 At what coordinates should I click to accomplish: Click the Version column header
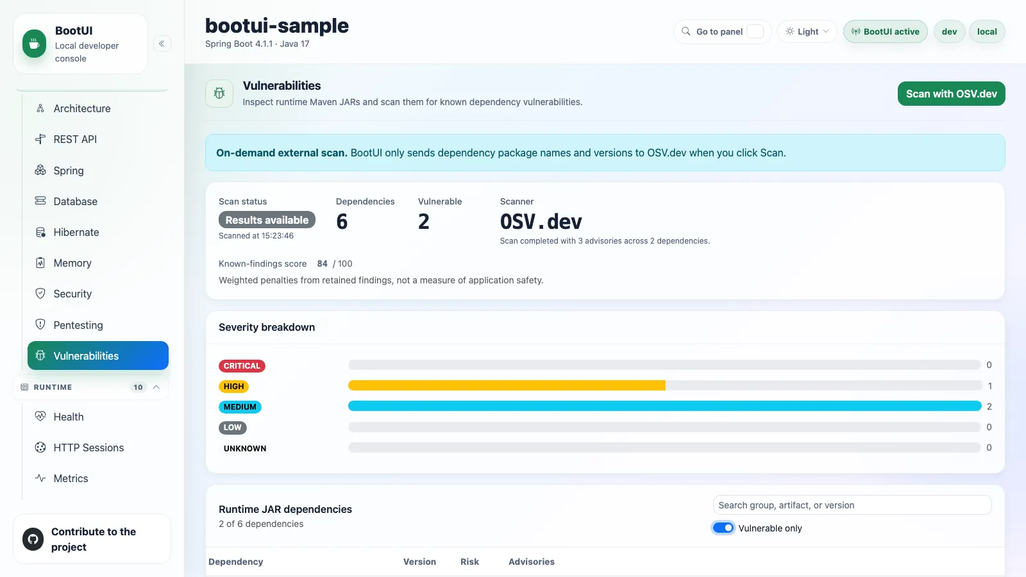419,562
